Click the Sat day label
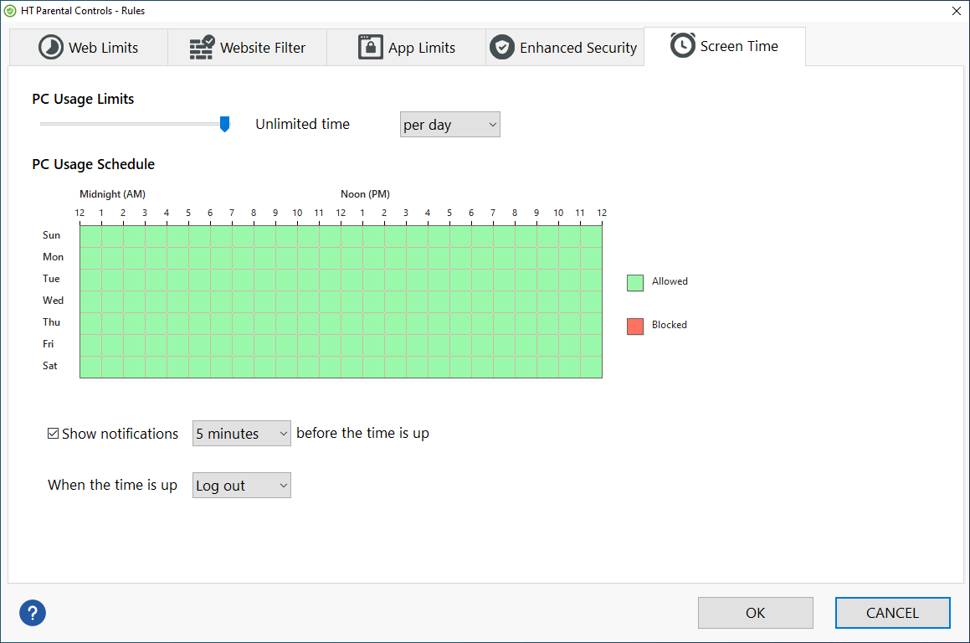 pyautogui.click(x=50, y=366)
